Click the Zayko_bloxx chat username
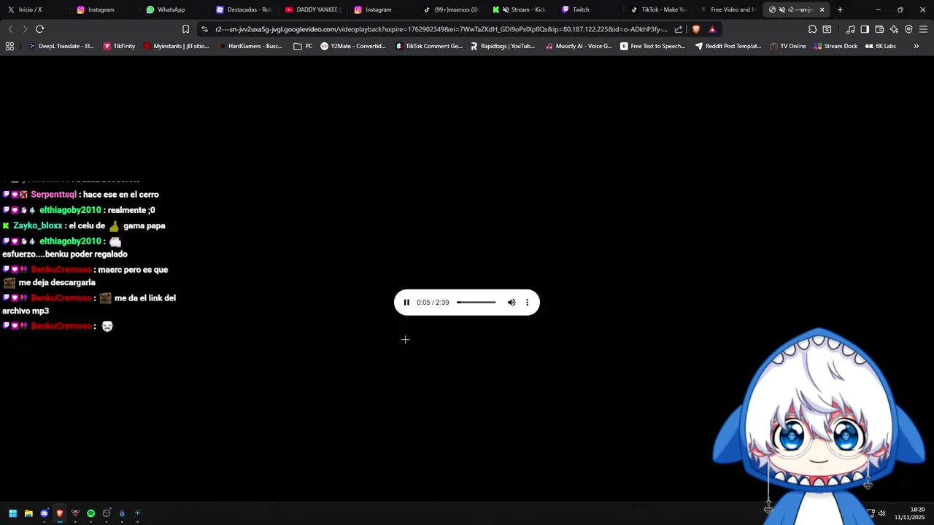 [38, 226]
